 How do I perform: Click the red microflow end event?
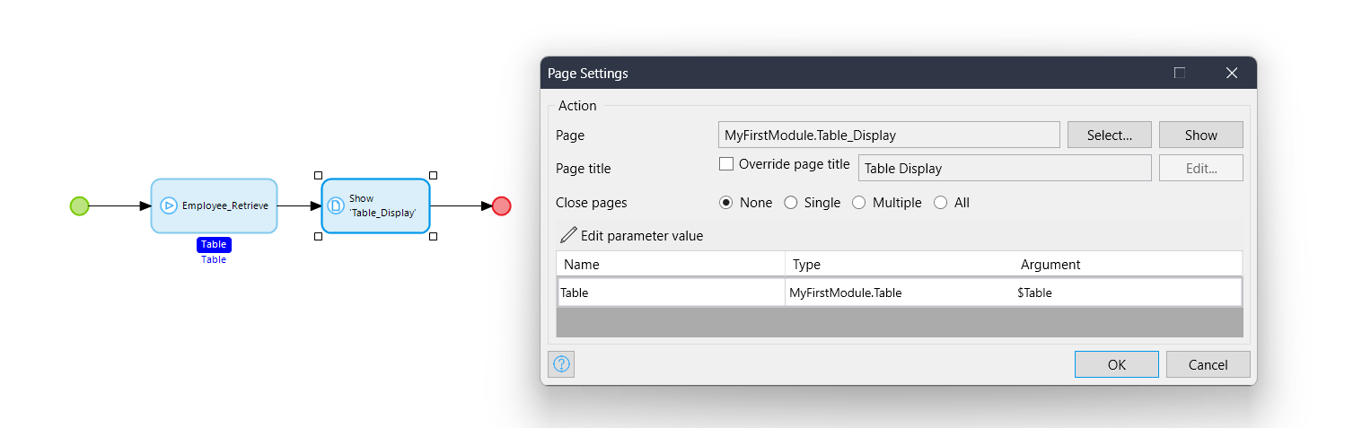point(501,206)
